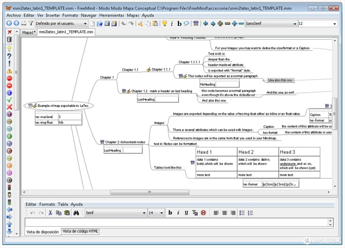The height and width of the screenshot is (248, 345).
Task: Select the Vista de disposición tab
Action: [43, 232]
